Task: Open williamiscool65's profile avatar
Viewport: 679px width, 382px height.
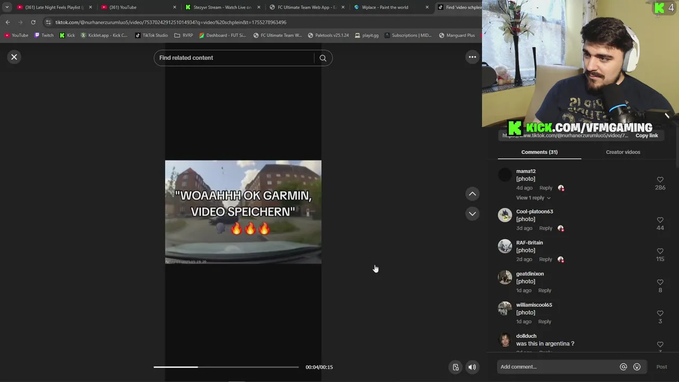Action: pos(505,308)
